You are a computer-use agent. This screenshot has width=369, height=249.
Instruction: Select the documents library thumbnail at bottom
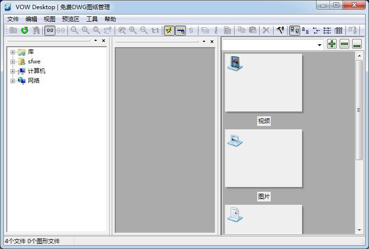(264, 219)
